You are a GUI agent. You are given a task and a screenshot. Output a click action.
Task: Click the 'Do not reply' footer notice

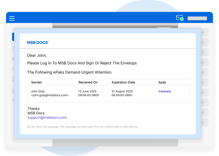pyautogui.click(x=82, y=127)
